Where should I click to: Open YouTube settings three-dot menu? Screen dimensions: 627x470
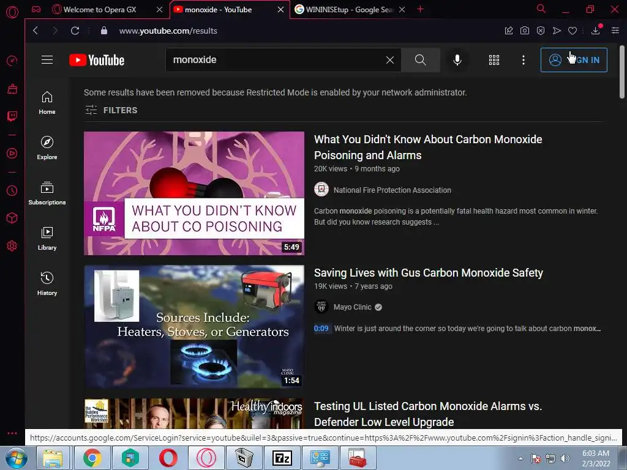pos(524,60)
